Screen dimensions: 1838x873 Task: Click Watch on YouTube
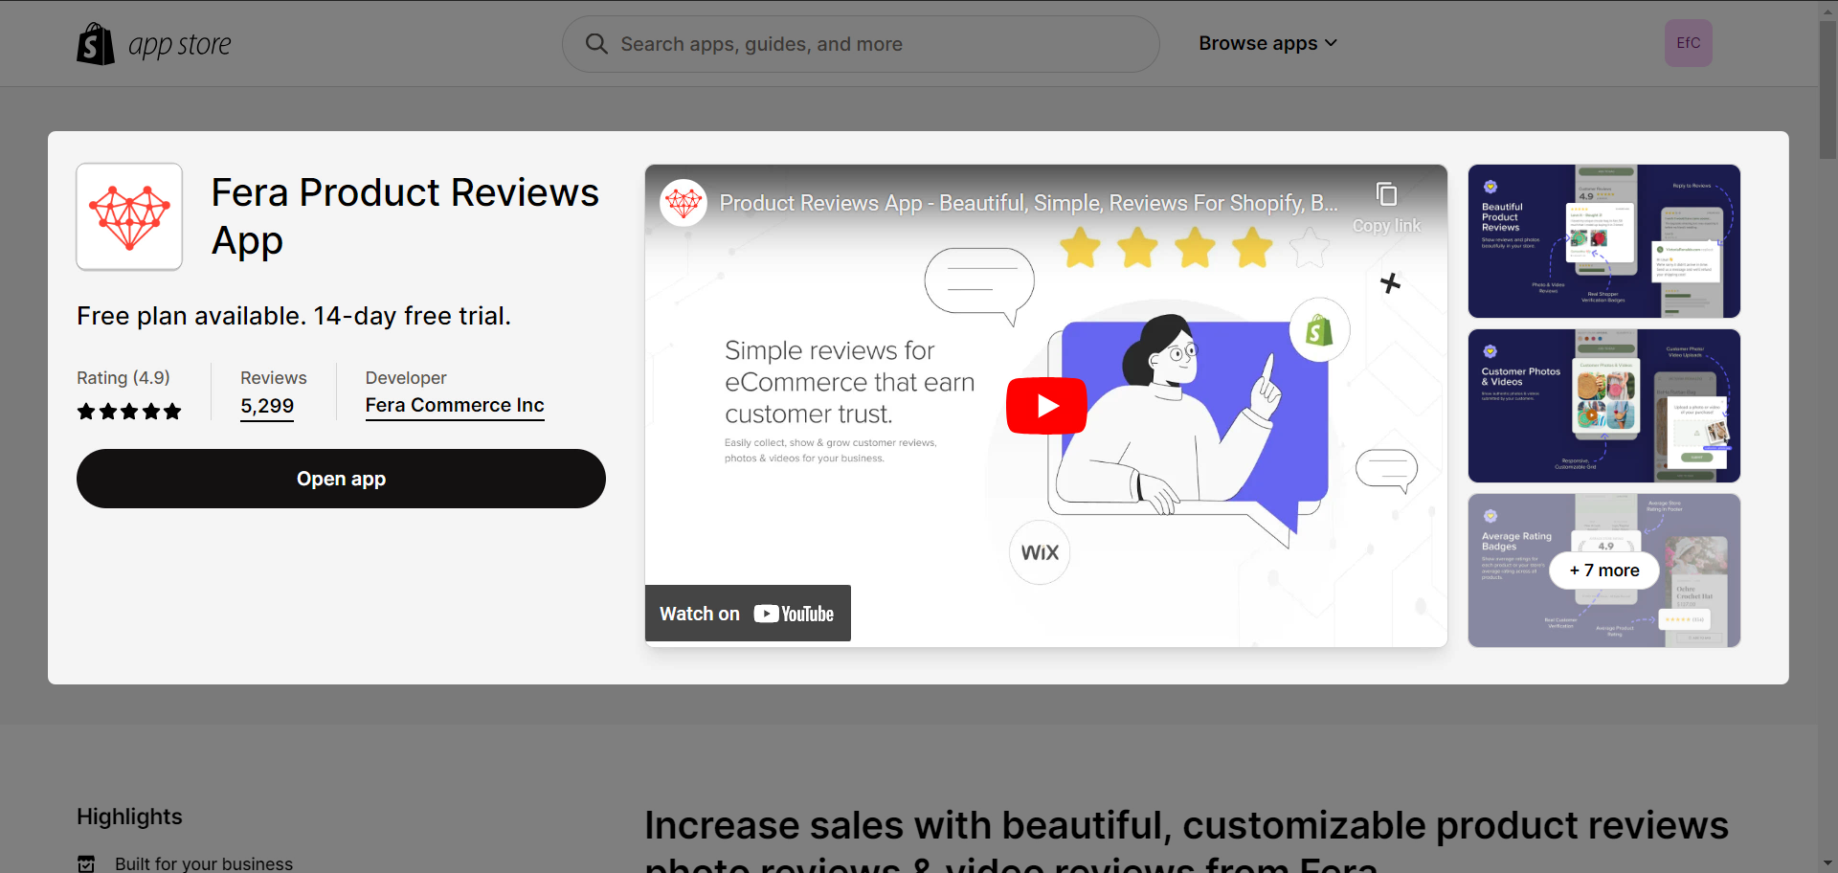tap(748, 614)
